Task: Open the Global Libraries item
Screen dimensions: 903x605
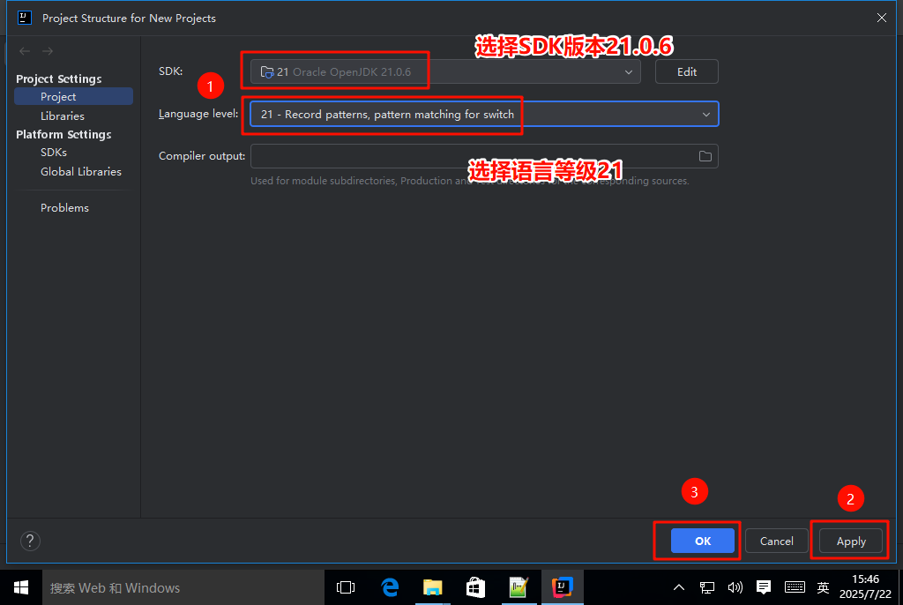Action: coord(80,172)
